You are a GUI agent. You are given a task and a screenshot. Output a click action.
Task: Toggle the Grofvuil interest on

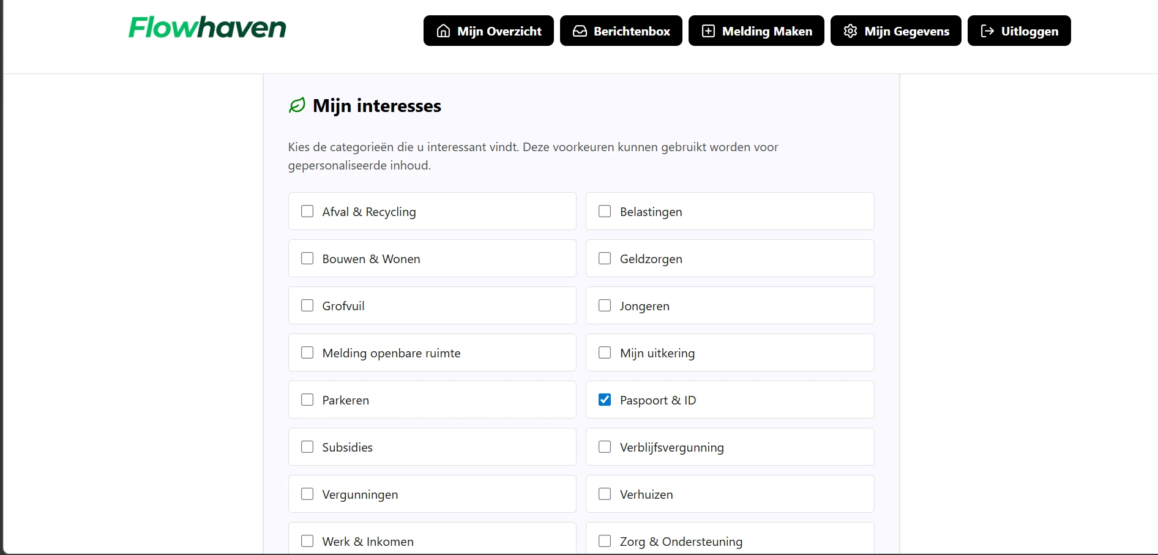point(307,305)
